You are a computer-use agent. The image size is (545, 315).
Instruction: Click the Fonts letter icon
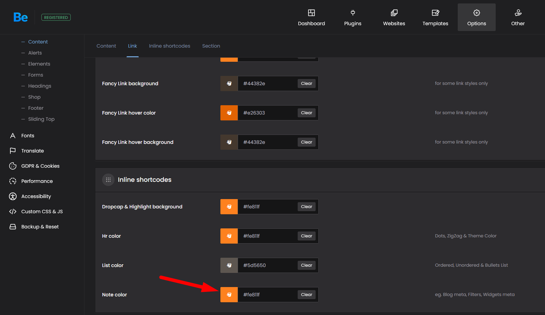point(13,136)
